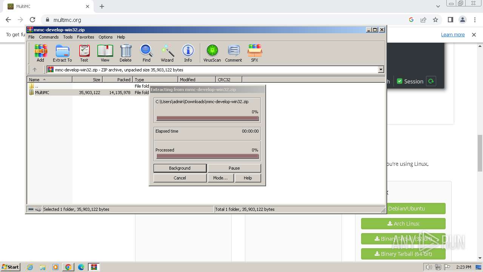Open the Commands menu
The width and height of the screenshot is (483, 272).
[x=49, y=37]
